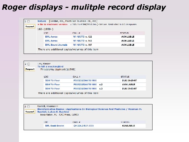Click the AVAILABLE status for mockingbird copy c.2

click(x=128, y=84)
